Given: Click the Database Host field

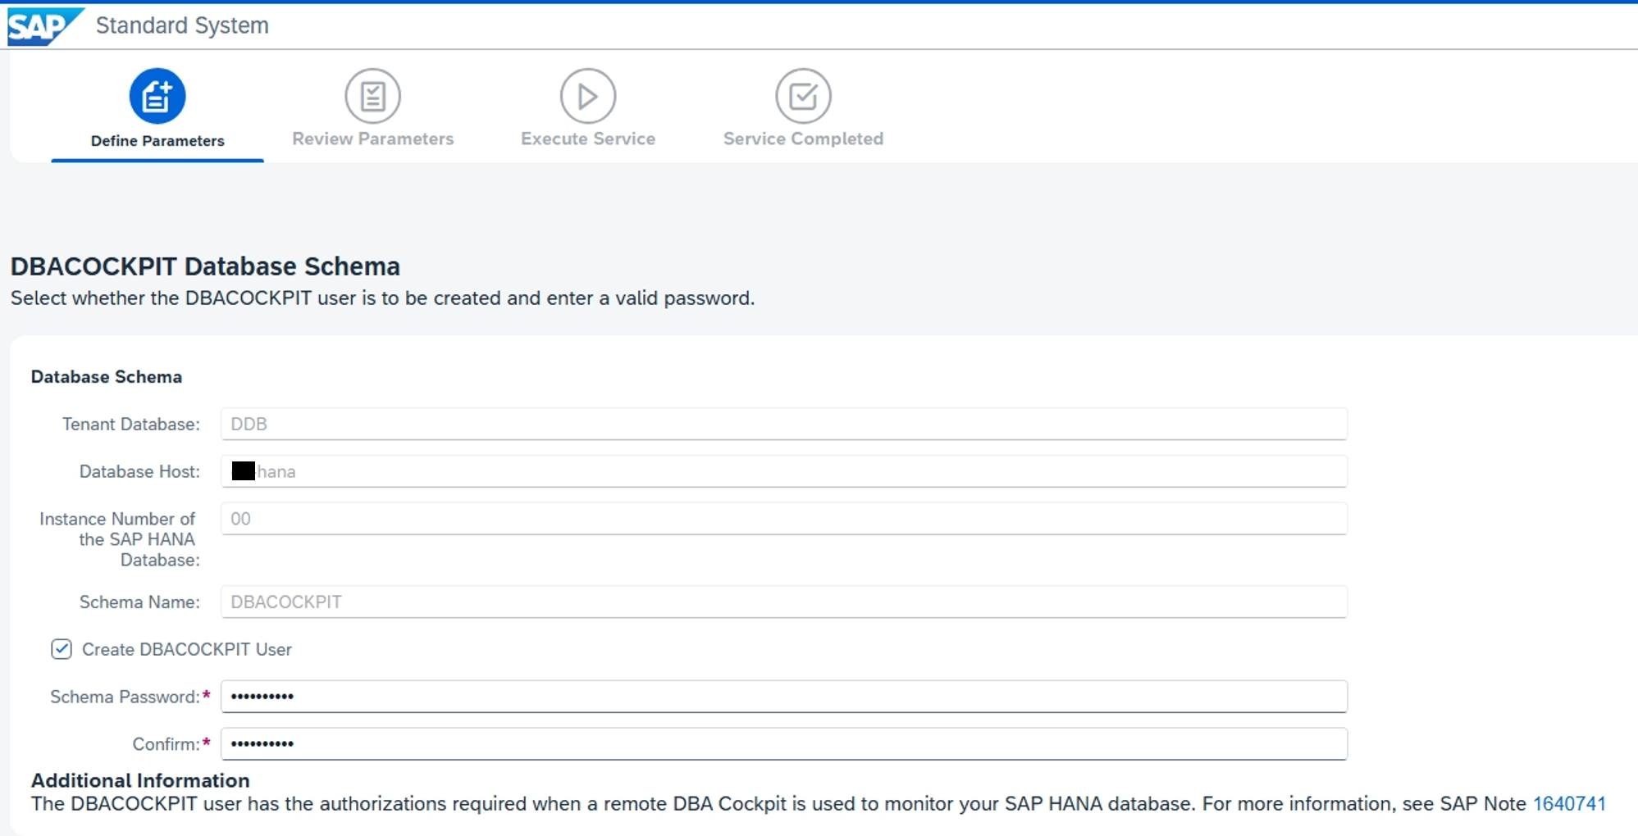Looking at the screenshot, I should coord(783,471).
